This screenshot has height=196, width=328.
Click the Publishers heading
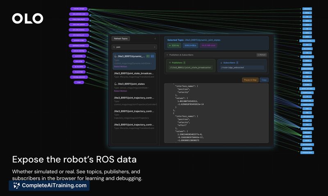click(177, 63)
